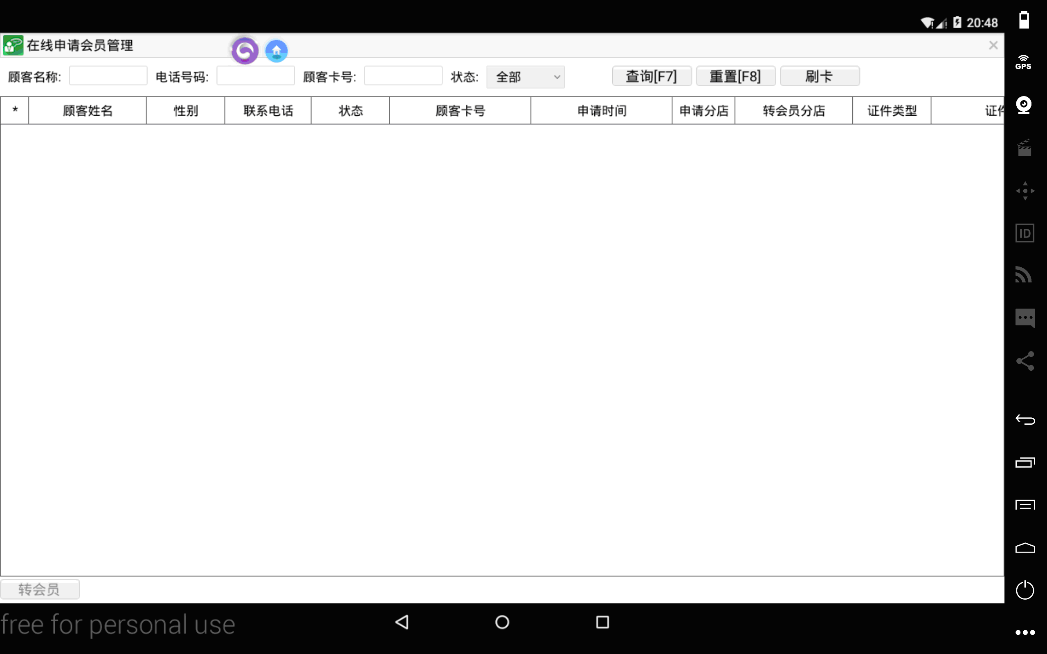1047x654 pixels.
Task: Open the 状态 dropdown showing 全部
Action: point(525,77)
